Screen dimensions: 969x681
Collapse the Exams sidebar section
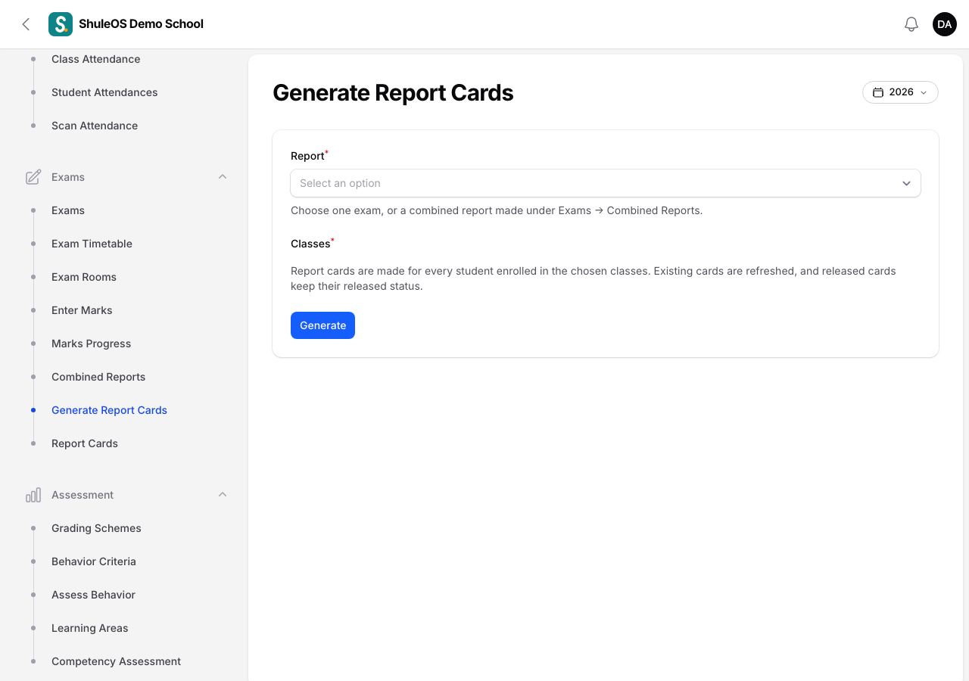point(223,177)
